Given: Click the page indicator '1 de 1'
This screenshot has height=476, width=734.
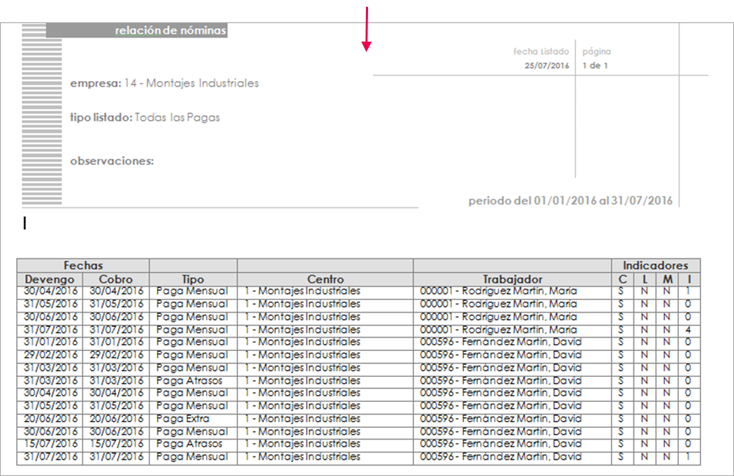Looking at the screenshot, I should pos(595,66).
